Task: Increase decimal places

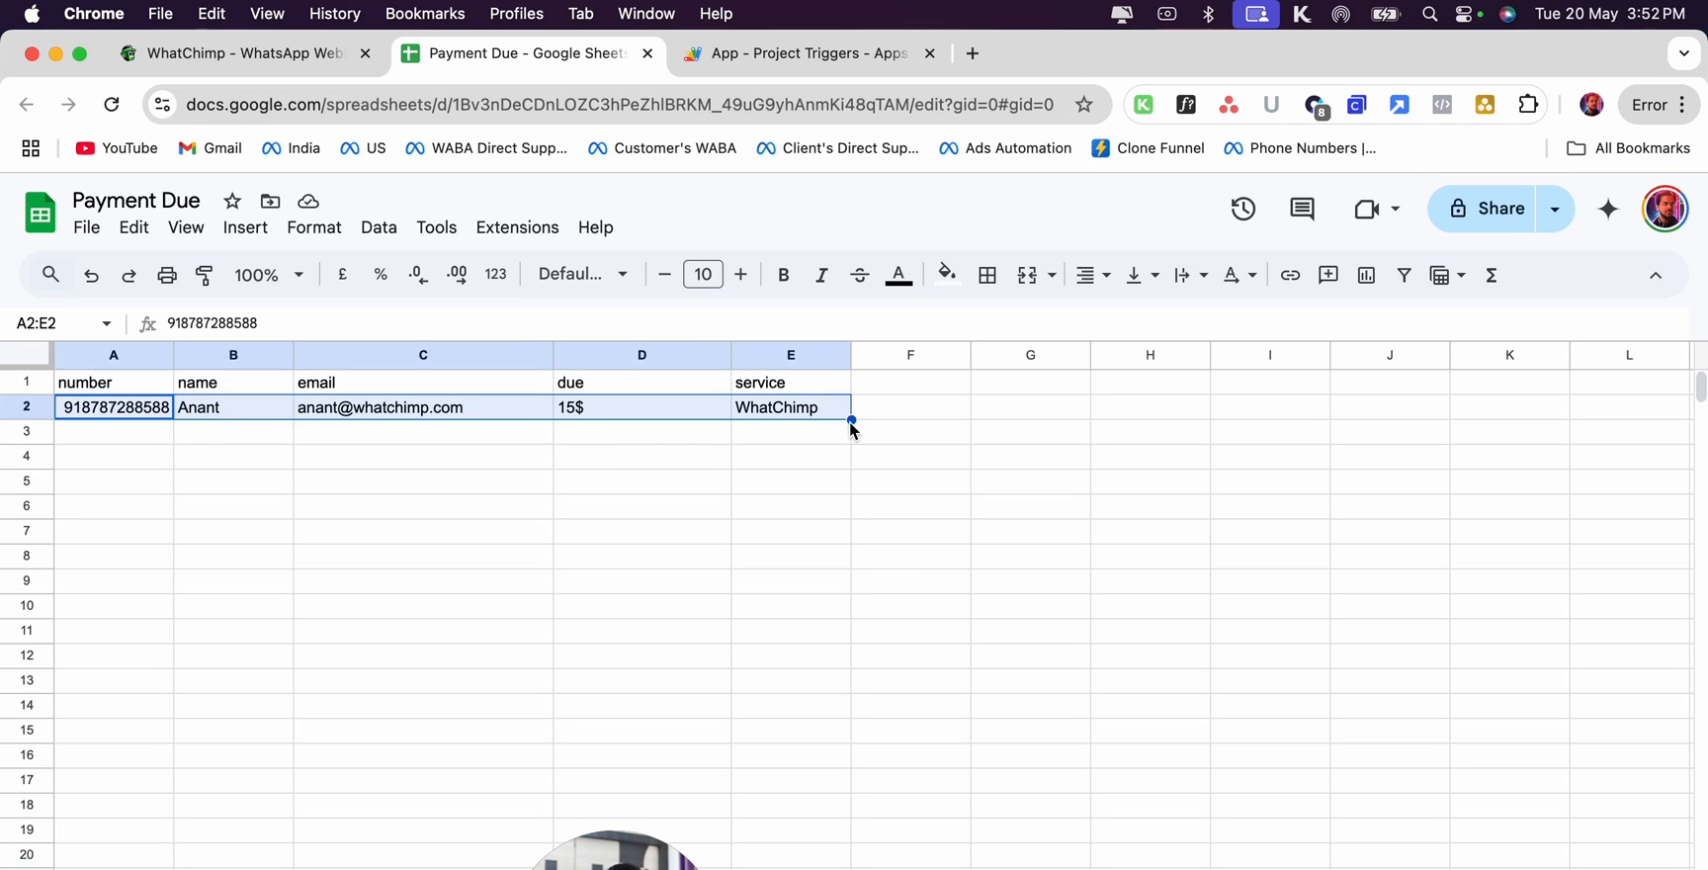Action: point(457,275)
